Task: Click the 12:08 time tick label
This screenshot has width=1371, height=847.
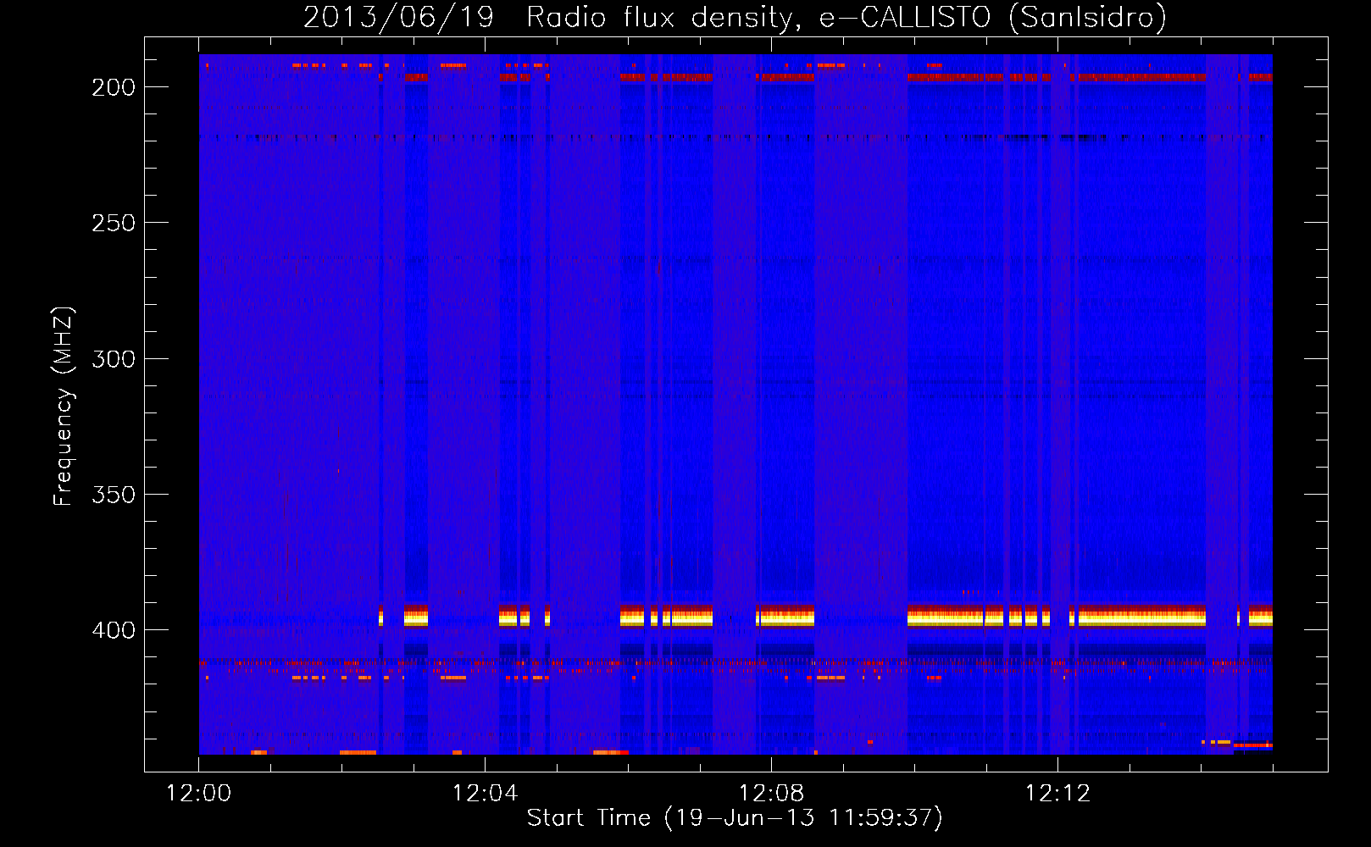Action: (x=771, y=794)
